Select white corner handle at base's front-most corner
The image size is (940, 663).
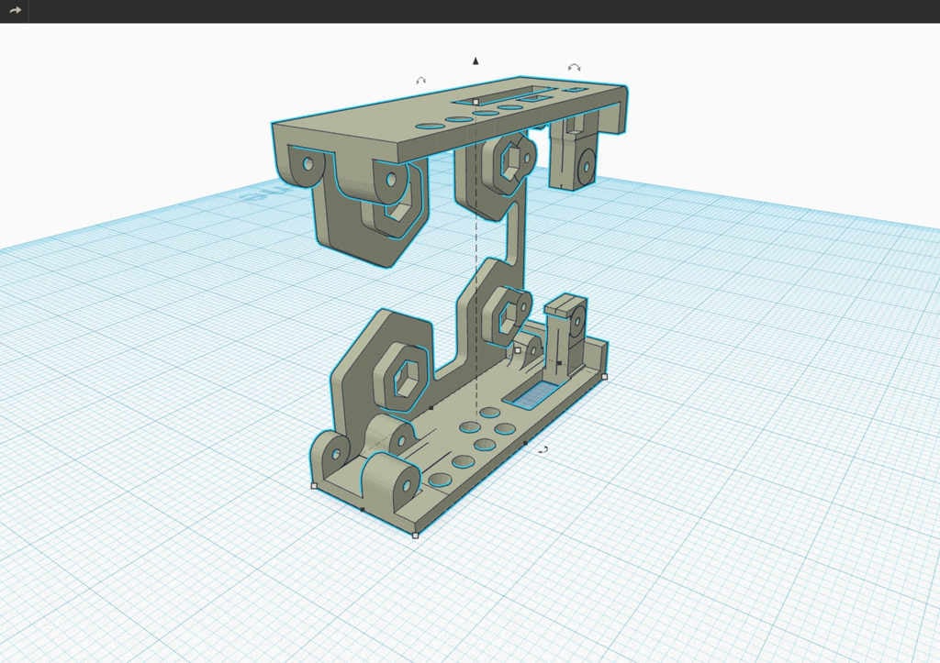click(x=415, y=535)
